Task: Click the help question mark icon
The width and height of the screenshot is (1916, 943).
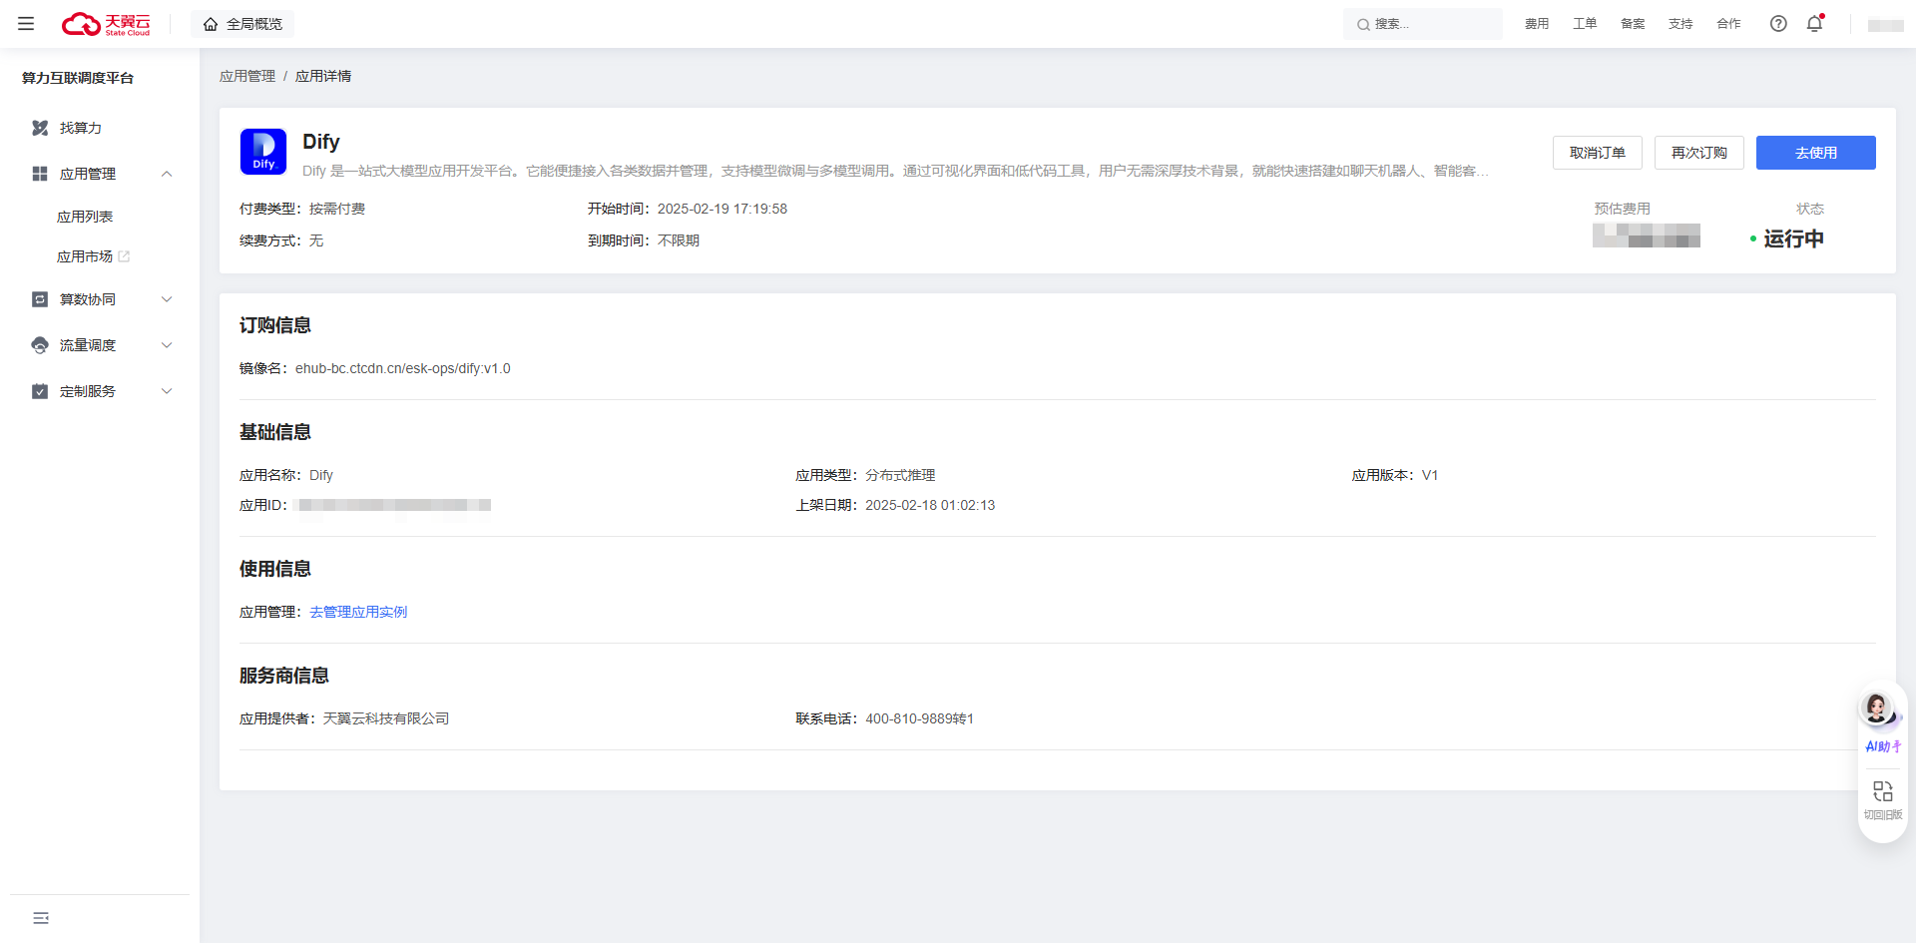Action: point(1778,24)
